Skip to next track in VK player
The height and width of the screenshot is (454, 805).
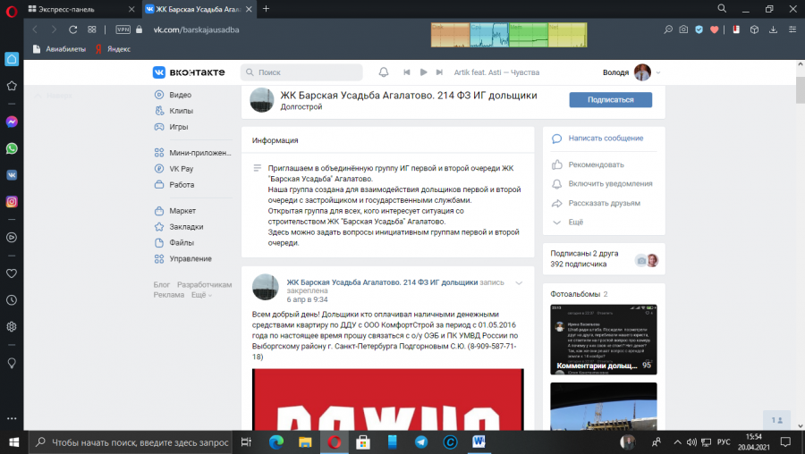coord(439,72)
